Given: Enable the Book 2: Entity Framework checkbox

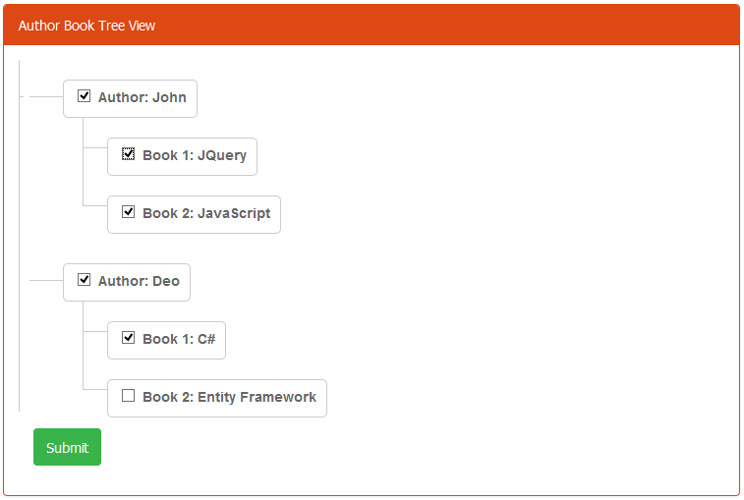Looking at the screenshot, I should 128,396.
